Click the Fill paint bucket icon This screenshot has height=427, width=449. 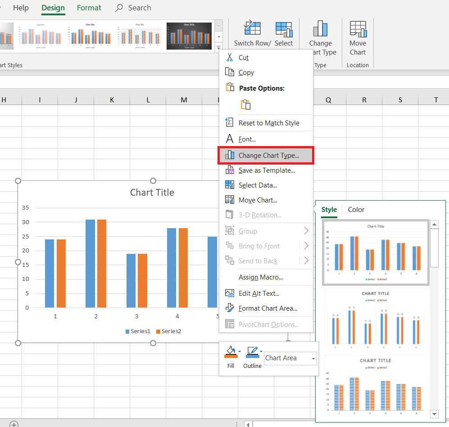coord(231,351)
